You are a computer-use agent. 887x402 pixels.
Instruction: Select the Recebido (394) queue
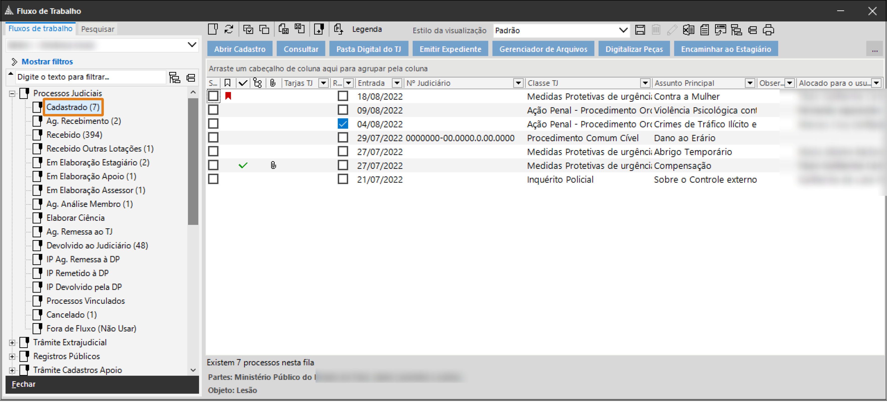[x=74, y=135]
